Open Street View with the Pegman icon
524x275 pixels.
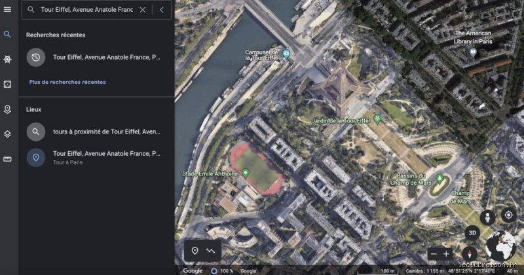click(x=487, y=217)
